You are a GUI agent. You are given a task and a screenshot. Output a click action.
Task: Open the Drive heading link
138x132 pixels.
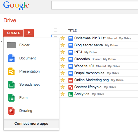click(10, 20)
